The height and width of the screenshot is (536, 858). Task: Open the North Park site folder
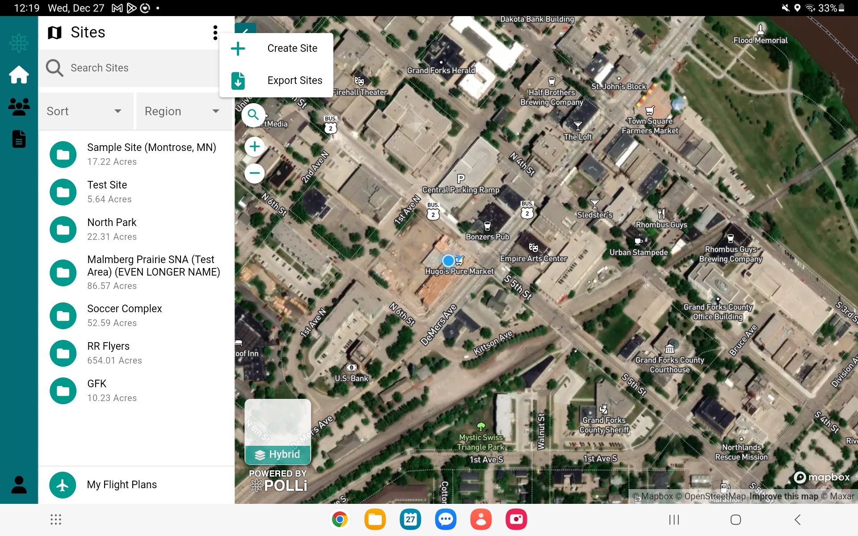click(63, 229)
